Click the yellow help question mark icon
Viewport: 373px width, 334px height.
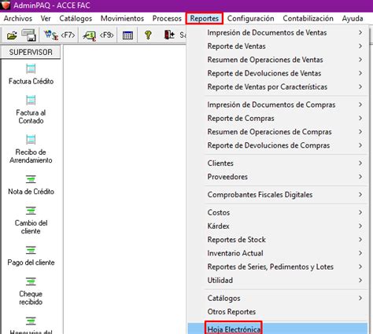click(148, 35)
